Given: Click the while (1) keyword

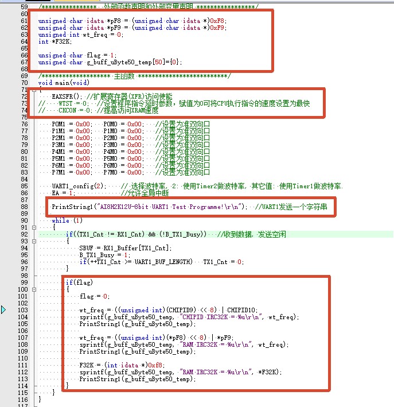Looking at the screenshot, I should 67,220.
